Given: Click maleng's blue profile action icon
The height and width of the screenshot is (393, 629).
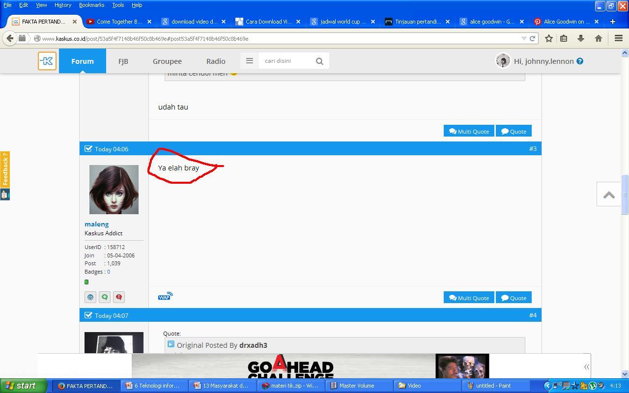Looking at the screenshot, I should pyautogui.click(x=90, y=297).
